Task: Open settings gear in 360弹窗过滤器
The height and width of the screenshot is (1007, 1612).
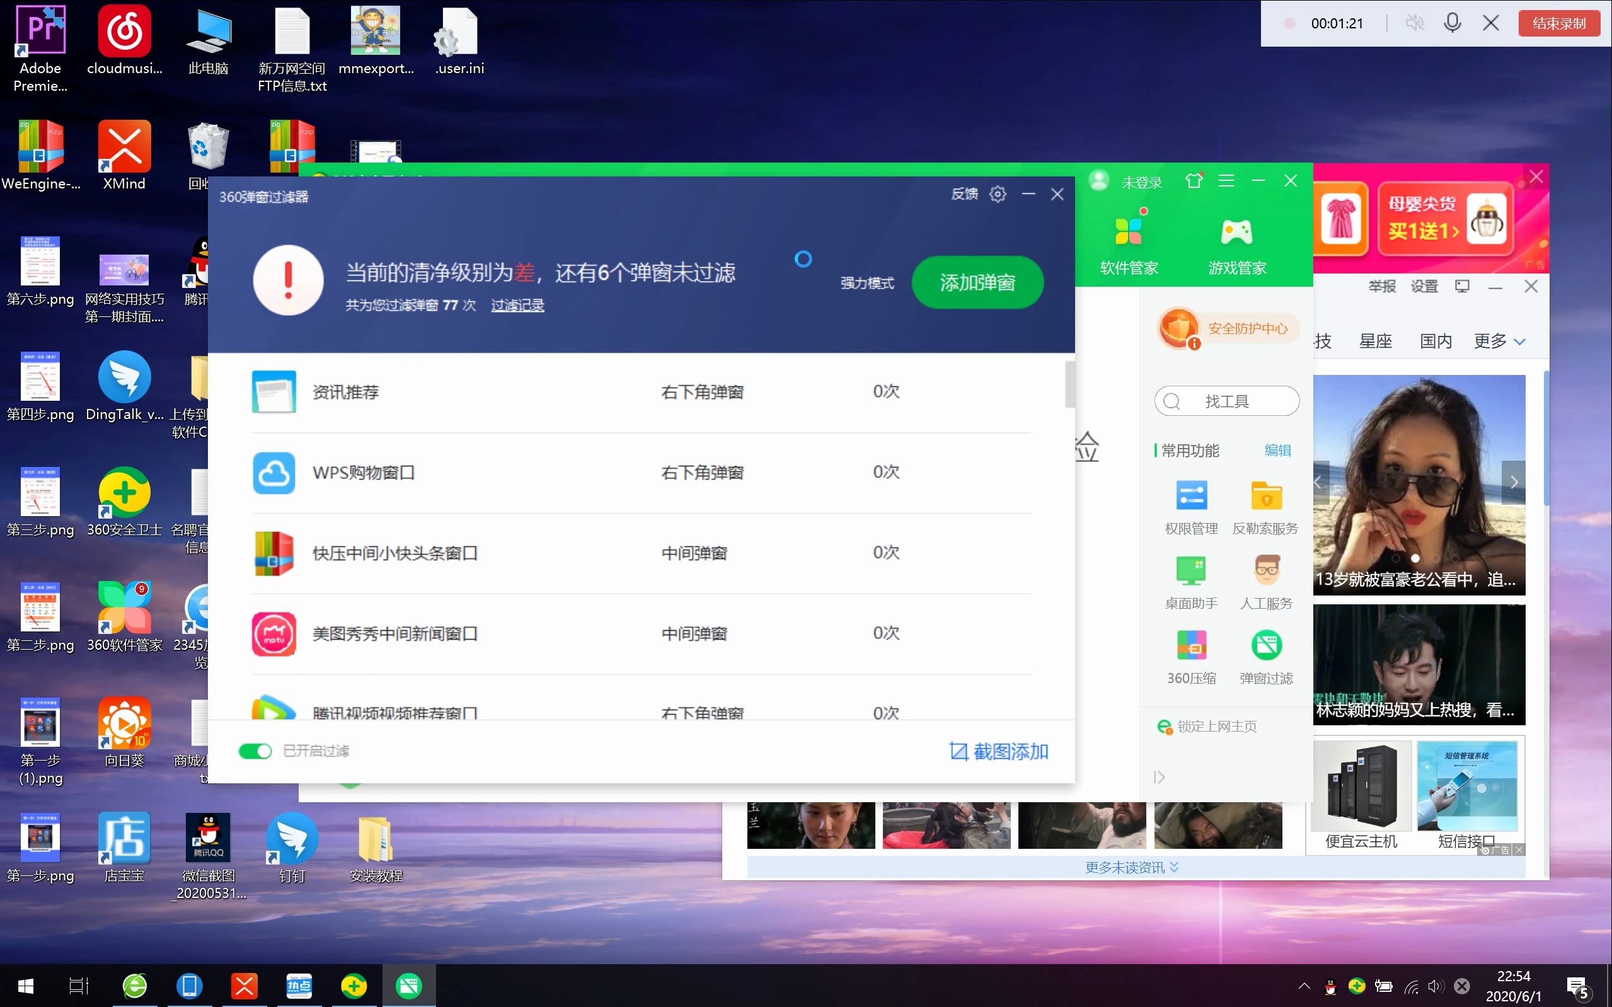Action: click(997, 194)
